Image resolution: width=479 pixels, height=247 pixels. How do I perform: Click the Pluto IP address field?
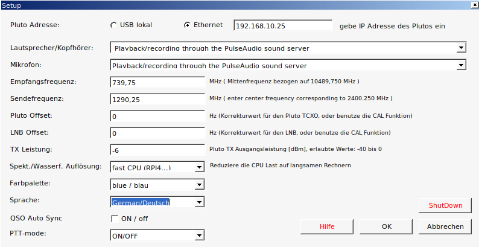tap(282, 26)
